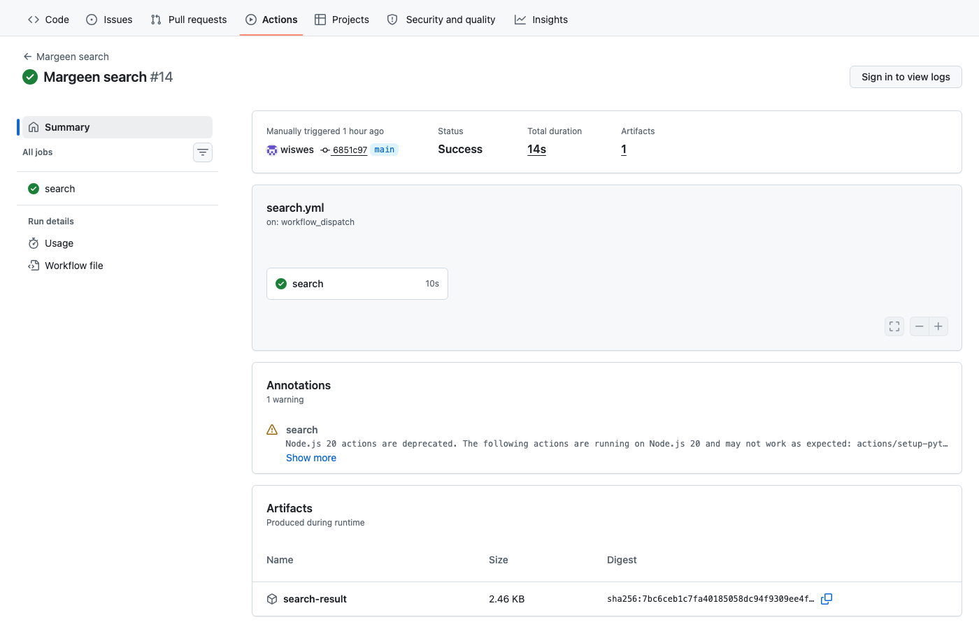Open the jobs filter button
The image size is (979, 643).
point(203,152)
